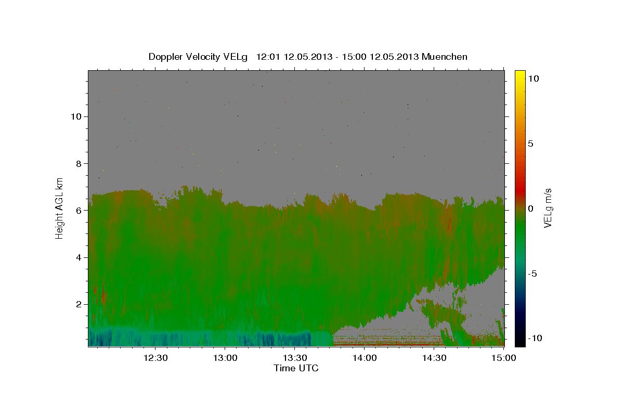Click the 'VELg m/s' colorbar title
This screenshot has width=624, height=416.
coord(548,208)
